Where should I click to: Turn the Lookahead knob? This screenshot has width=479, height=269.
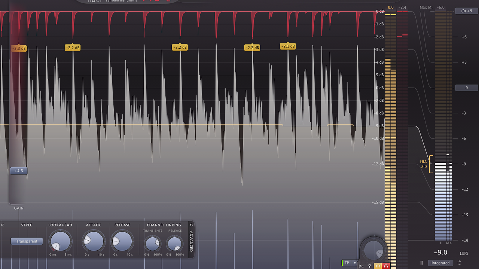60,241
